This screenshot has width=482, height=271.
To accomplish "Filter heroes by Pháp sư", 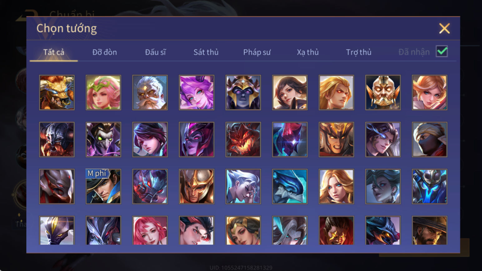I will (x=257, y=52).
